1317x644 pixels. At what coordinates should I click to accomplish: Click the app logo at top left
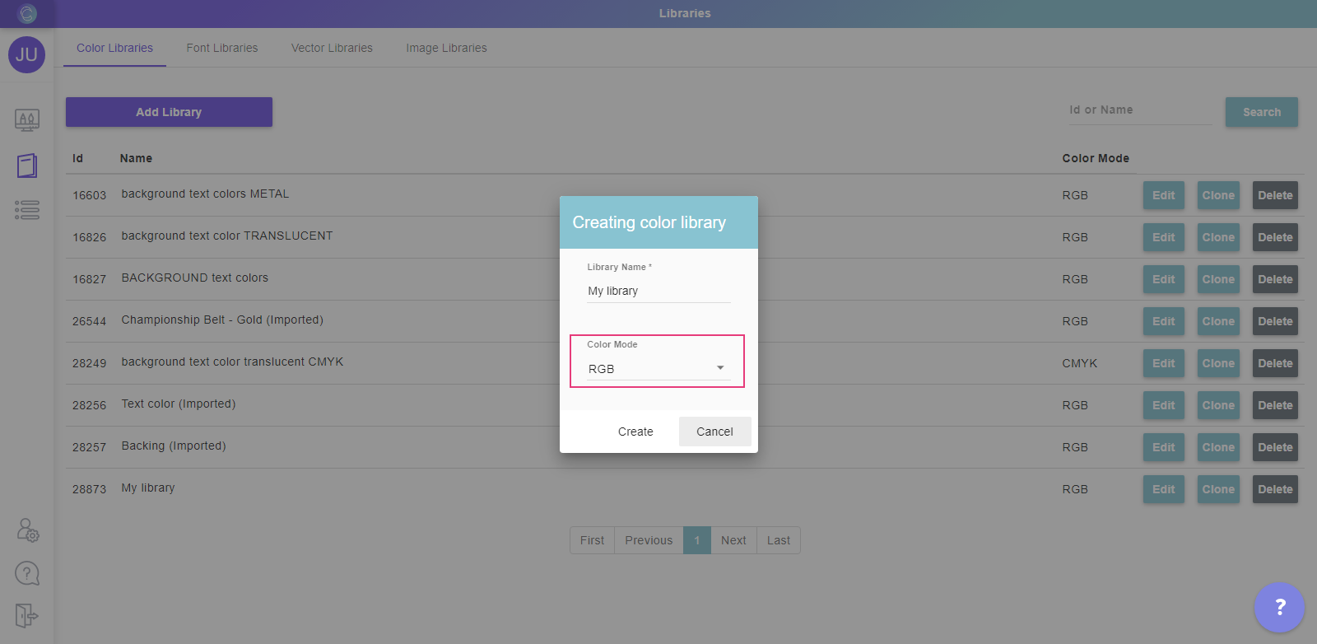pos(27,13)
